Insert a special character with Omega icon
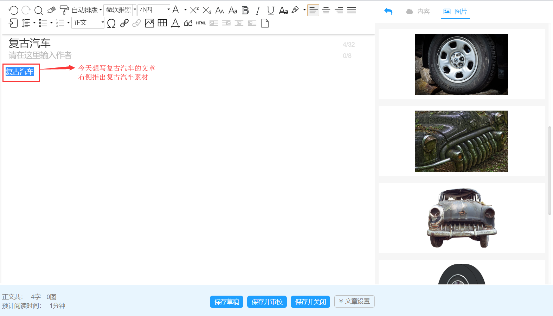Image resolution: width=553 pixels, height=316 pixels. tap(111, 23)
